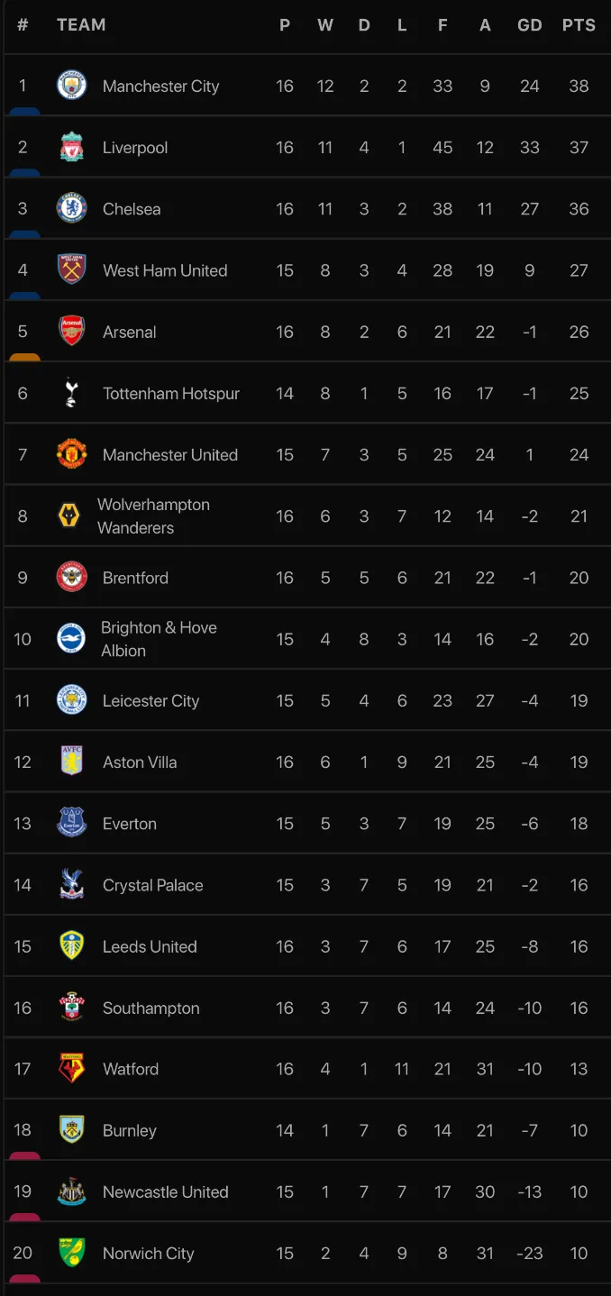Click the Brentford club crest
This screenshot has height=1296, width=611.
(x=71, y=577)
